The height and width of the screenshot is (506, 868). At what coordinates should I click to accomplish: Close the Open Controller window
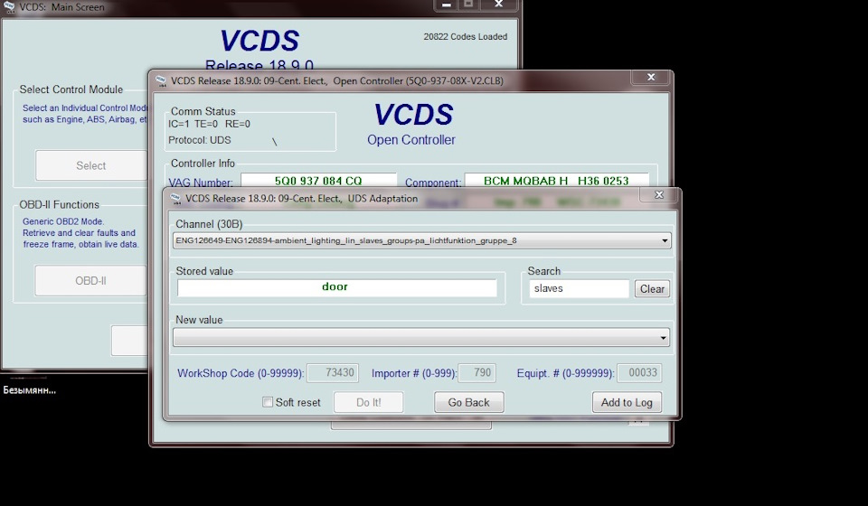pos(651,78)
